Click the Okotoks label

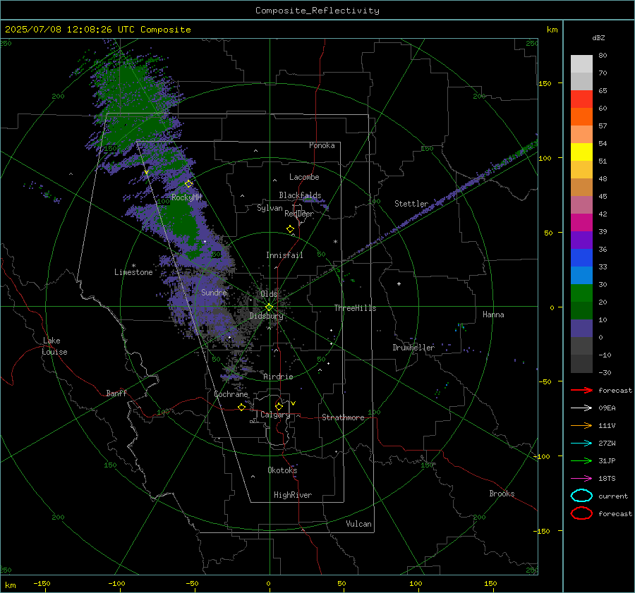pos(282,470)
